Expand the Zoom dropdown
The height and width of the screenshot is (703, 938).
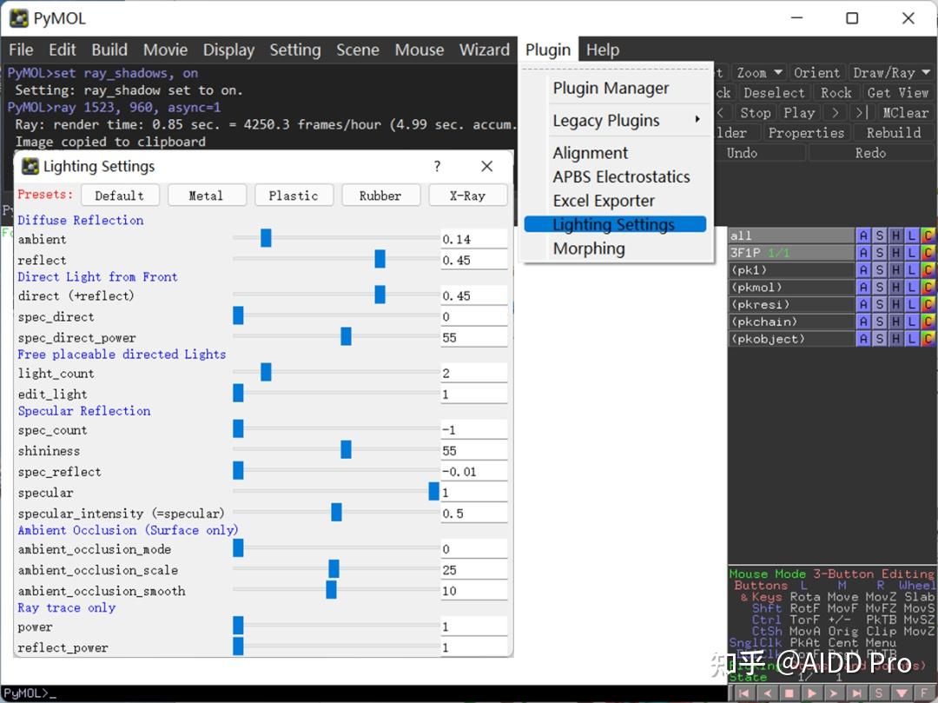click(x=759, y=73)
